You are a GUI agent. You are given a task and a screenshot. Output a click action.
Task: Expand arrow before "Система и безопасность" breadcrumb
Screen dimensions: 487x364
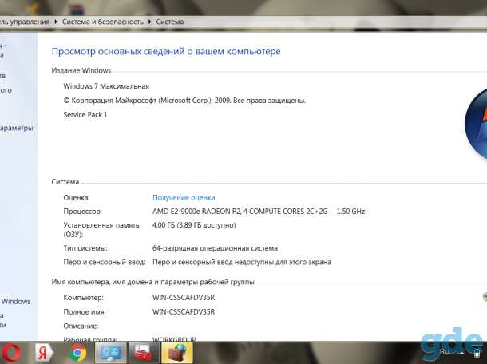tap(56, 22)
